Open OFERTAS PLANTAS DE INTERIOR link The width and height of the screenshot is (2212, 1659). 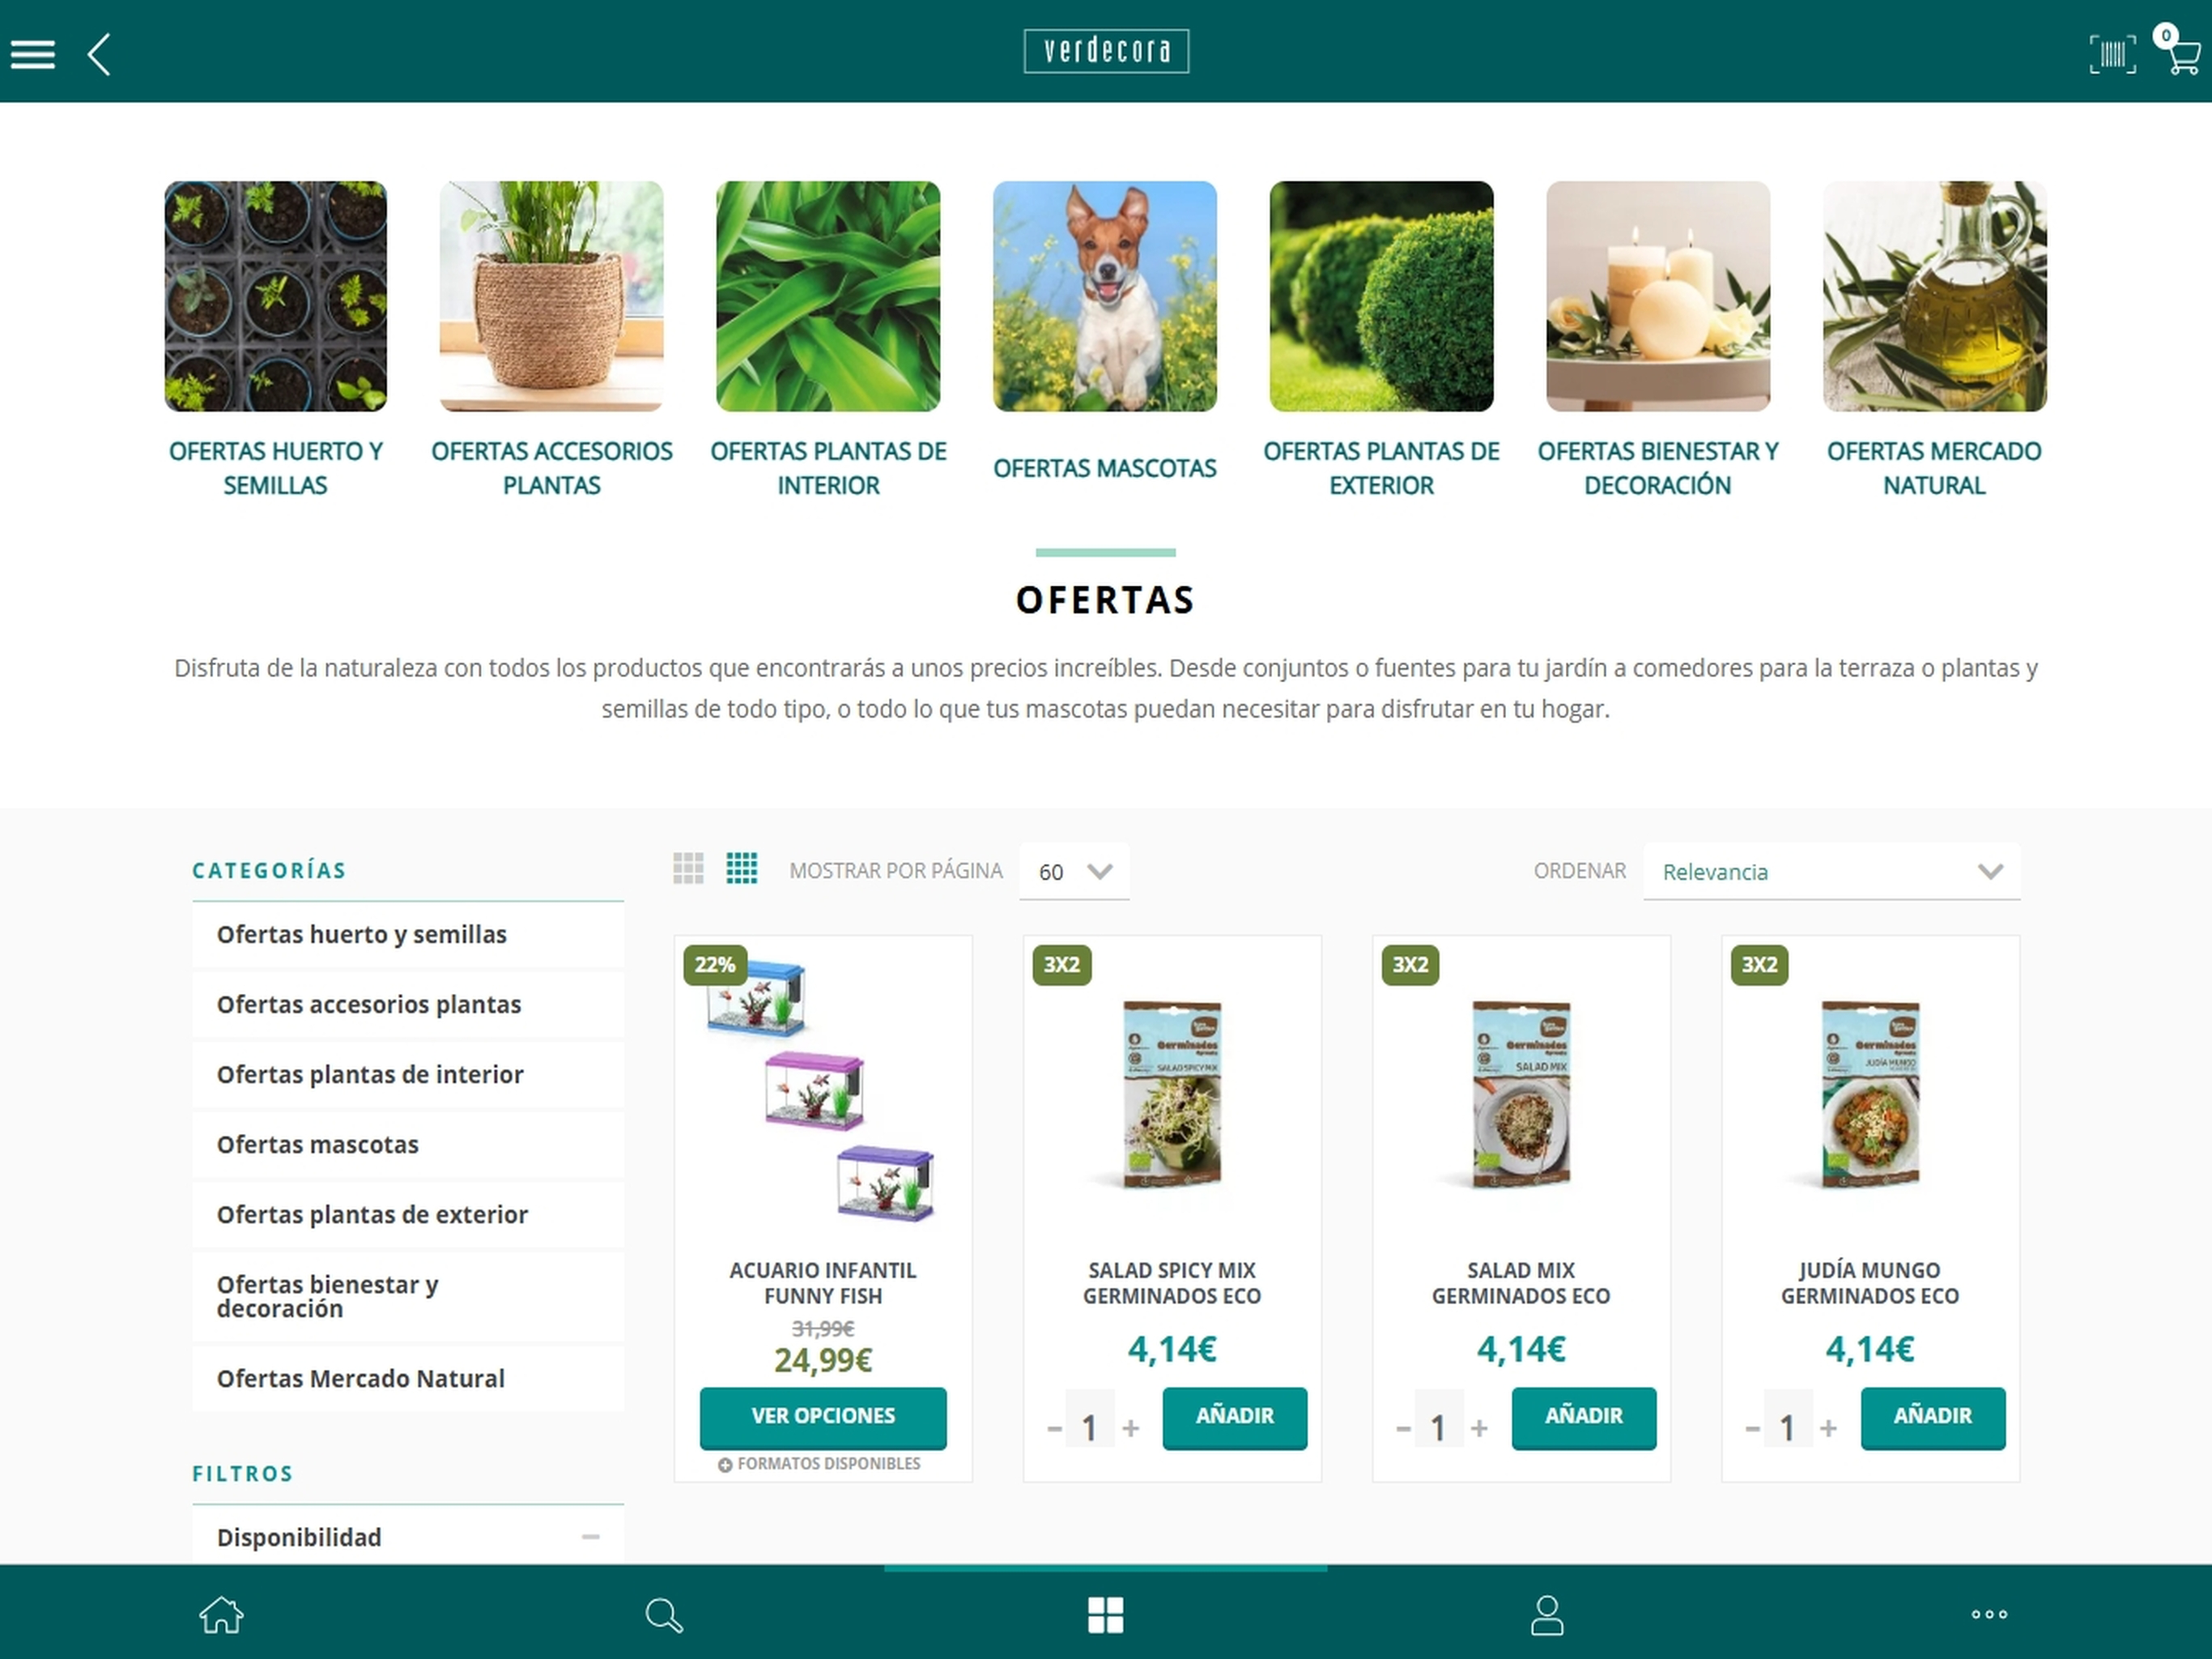pos(828,468)
